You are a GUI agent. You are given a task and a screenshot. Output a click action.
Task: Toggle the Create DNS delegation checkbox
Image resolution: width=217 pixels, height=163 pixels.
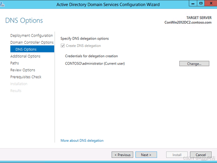[63, 46]
